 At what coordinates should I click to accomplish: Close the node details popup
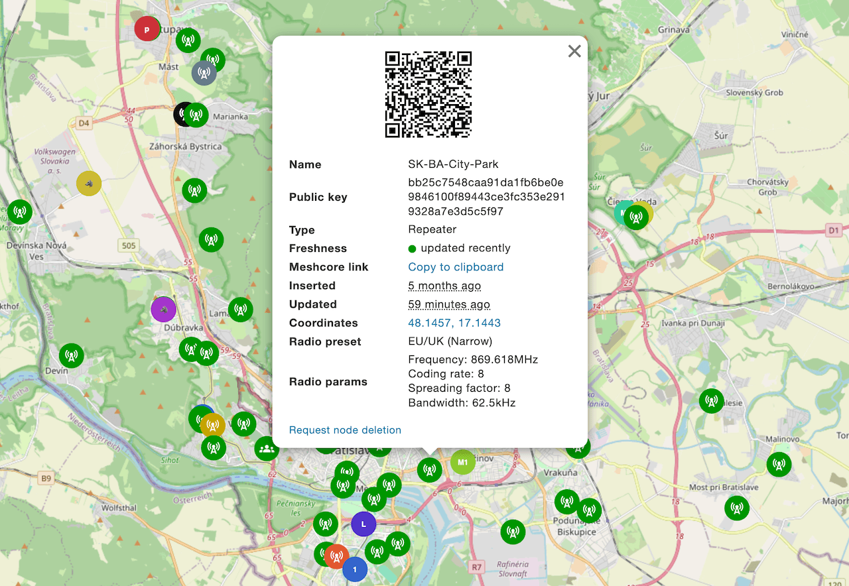tap(574, 51)
